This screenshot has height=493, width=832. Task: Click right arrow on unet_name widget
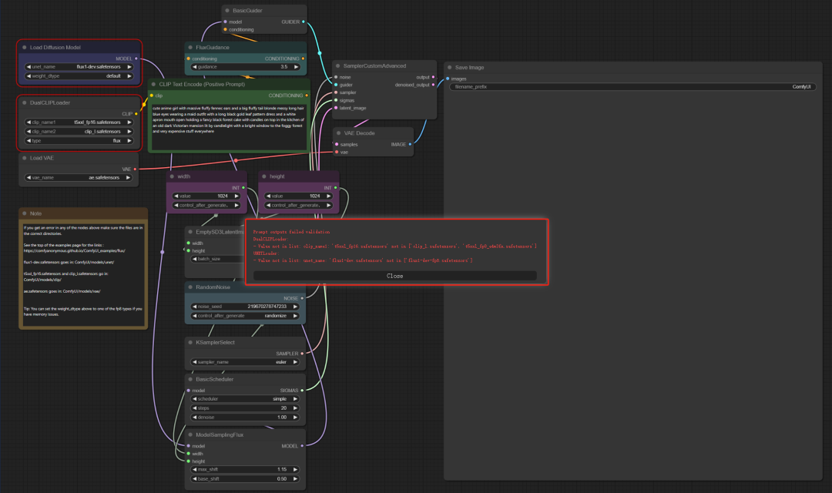click(129, 67)
